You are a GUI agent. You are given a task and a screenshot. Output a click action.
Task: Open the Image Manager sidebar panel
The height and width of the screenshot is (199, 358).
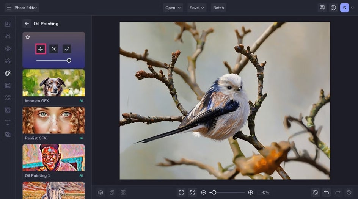(x=8, y=24)
